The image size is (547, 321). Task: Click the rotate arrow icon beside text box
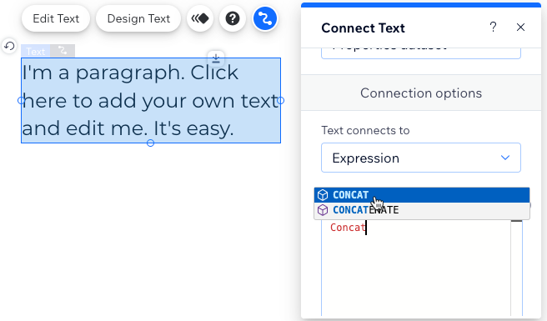[x=9, y=46]
